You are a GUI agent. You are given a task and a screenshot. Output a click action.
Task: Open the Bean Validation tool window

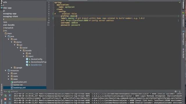(x=183, y=19)
